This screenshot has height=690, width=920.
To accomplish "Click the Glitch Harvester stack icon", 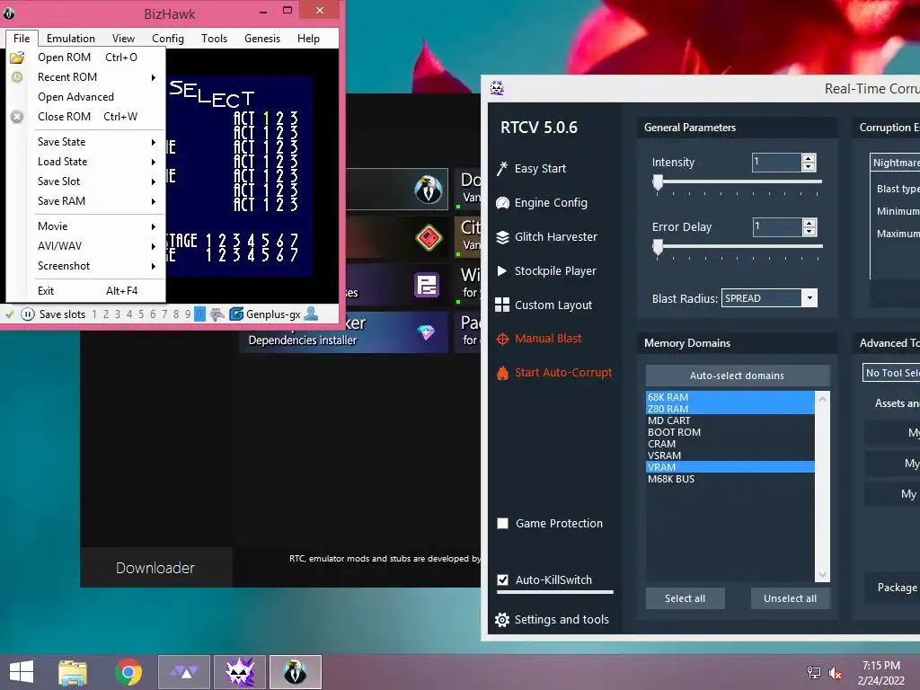I will click(x=502, y=237).
